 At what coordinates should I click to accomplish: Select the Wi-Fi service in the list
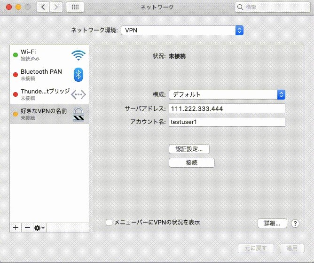tap(49, 55)
